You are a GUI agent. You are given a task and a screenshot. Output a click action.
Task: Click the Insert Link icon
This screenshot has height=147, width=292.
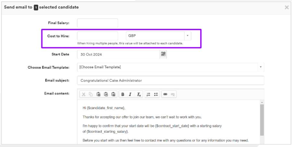click(x=165, y=94)
